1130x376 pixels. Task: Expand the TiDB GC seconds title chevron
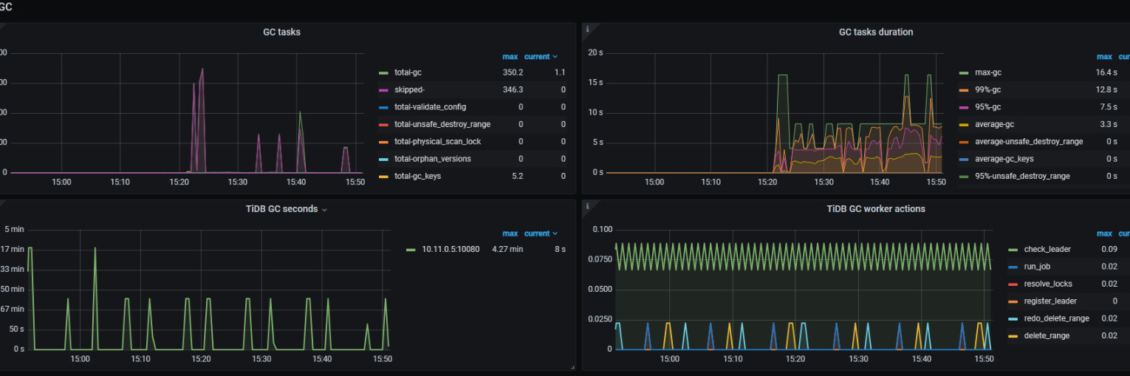pyautogui.click(x=324, y=210)
